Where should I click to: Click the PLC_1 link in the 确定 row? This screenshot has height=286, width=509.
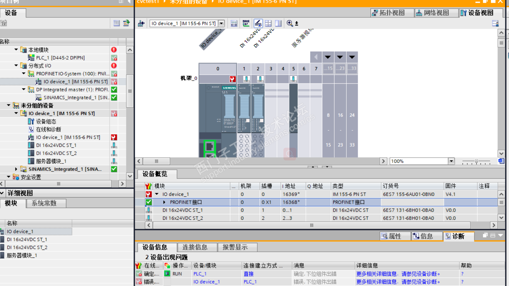[x=200, y=274]
